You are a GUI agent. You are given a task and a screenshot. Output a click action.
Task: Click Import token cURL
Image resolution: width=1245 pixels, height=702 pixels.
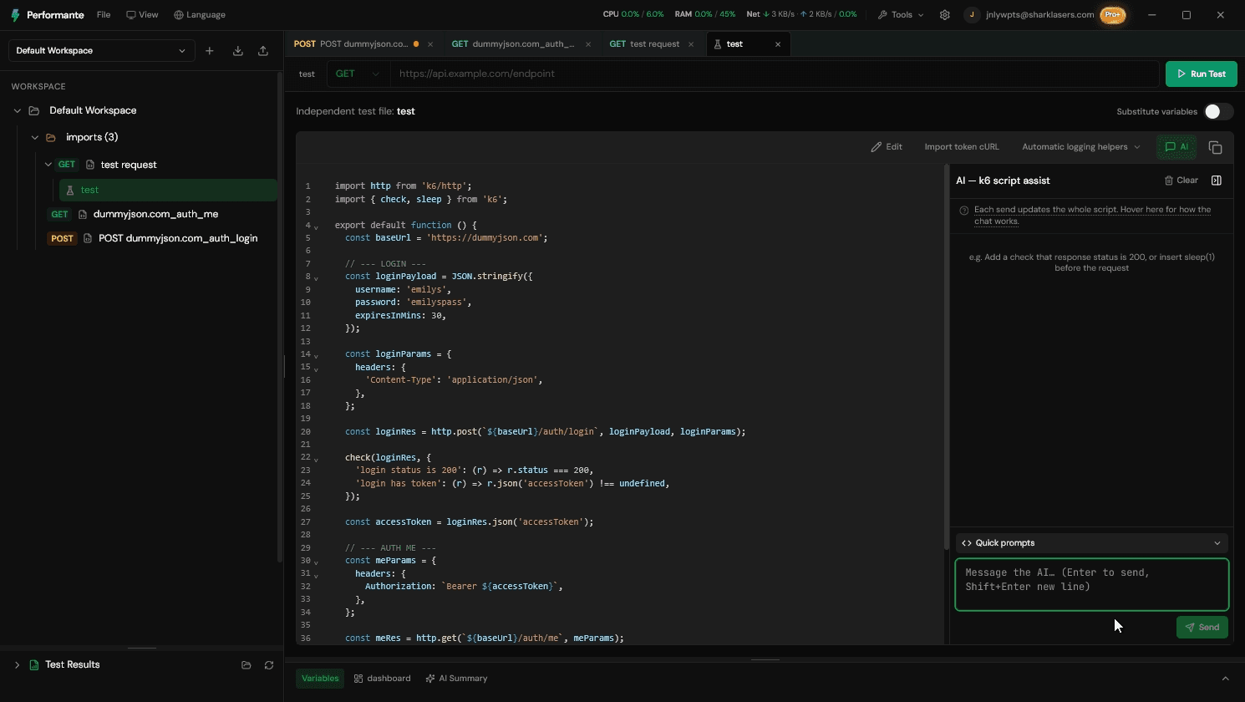click(962, 147)
